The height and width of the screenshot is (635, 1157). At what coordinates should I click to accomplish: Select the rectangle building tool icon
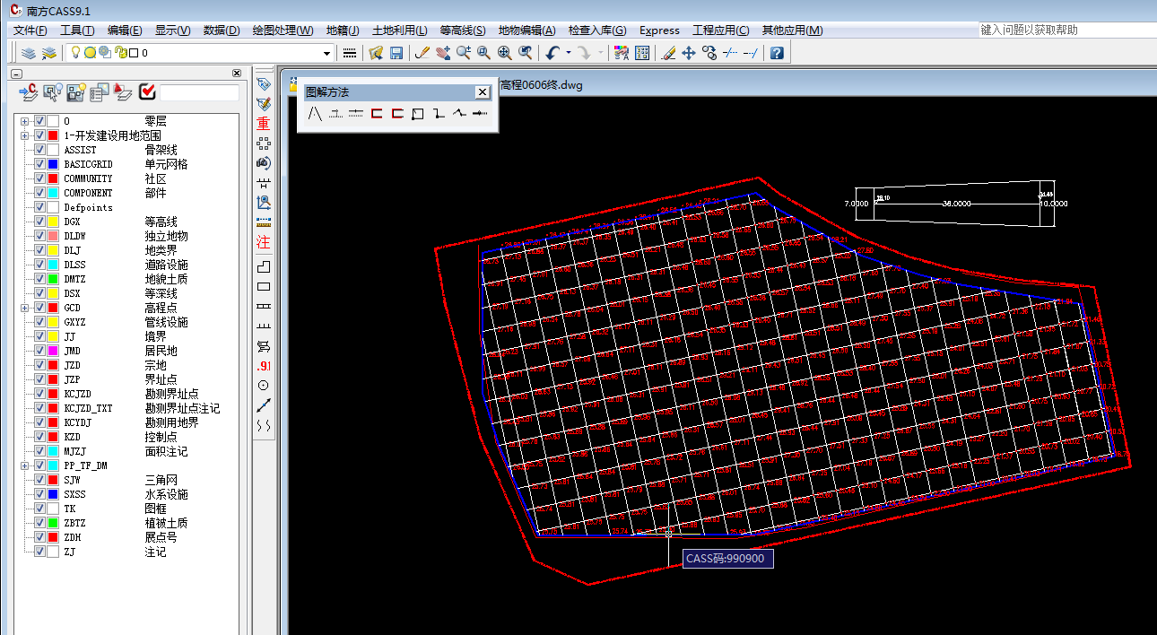pos(263,287)
